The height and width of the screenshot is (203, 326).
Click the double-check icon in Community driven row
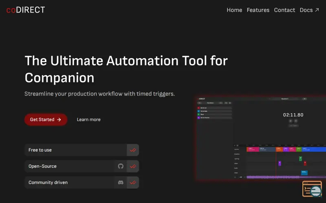pos(133,182)
